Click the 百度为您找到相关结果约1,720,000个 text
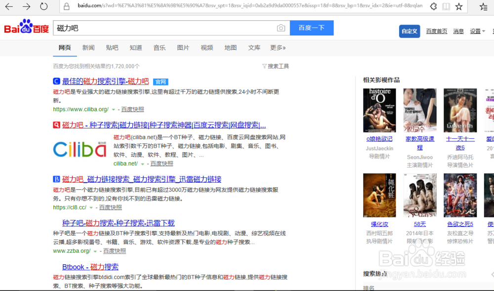 pyautogui.click(x=96, y=66)
